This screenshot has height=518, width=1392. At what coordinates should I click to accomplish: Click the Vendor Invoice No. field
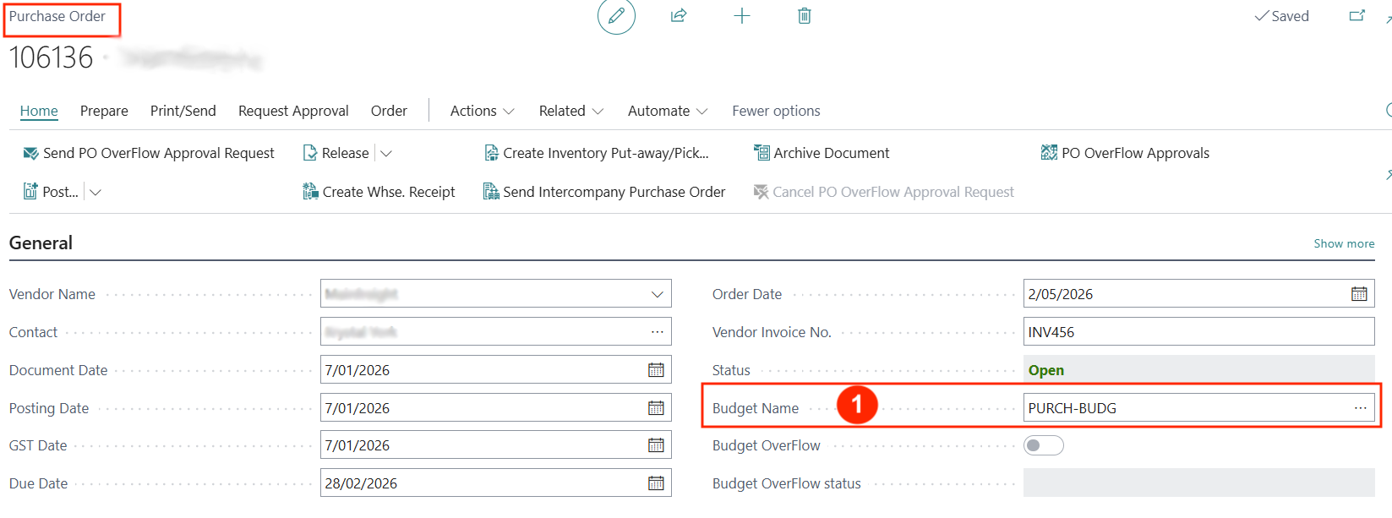coord(1198,332)
